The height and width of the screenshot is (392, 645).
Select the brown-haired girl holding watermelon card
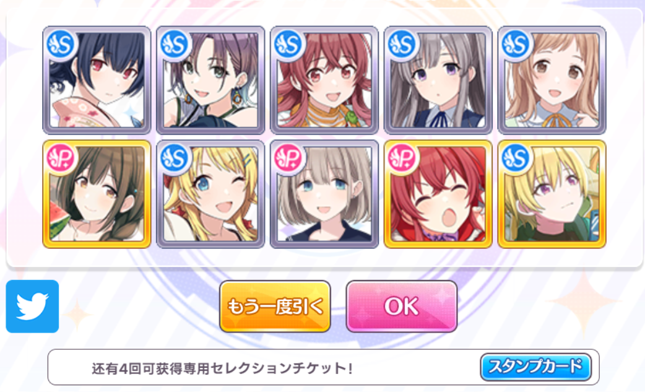click(x=97, y=194)
